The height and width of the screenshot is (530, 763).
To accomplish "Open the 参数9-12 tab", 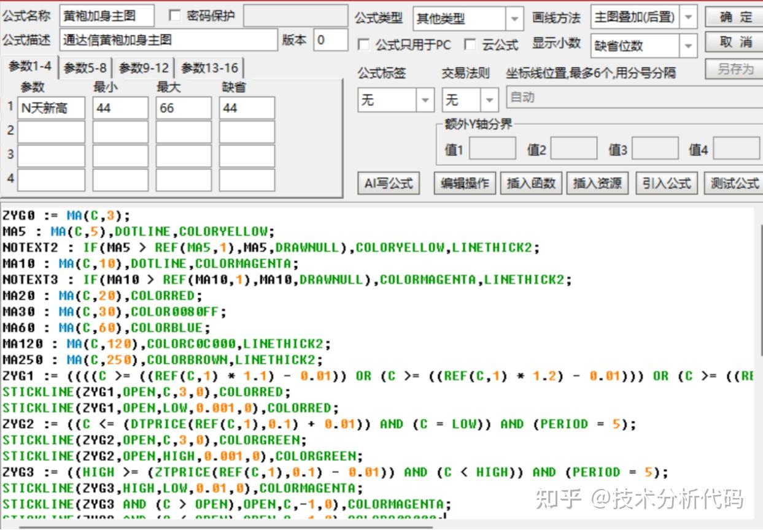I will coord(143,68).
